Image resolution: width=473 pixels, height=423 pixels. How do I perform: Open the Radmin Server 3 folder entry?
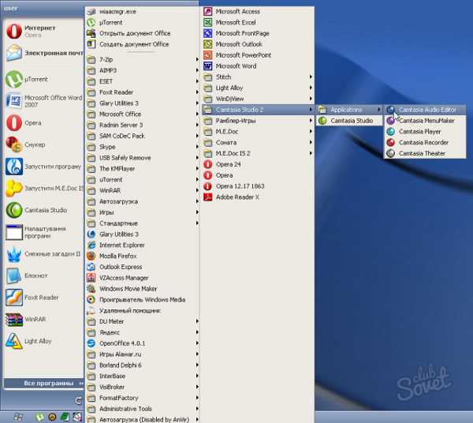[x=142, y=125]
